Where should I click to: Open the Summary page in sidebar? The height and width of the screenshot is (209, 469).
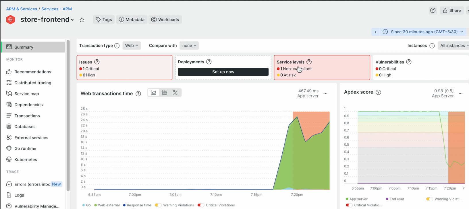[33, 47]
